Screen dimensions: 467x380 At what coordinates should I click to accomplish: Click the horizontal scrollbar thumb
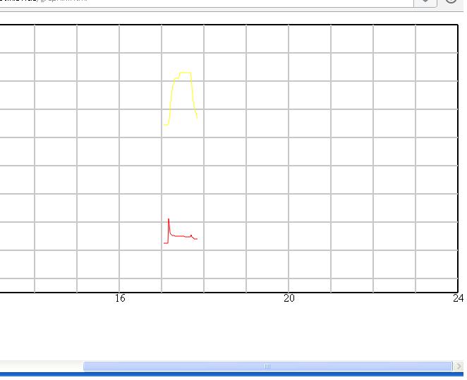coord(267,367)
